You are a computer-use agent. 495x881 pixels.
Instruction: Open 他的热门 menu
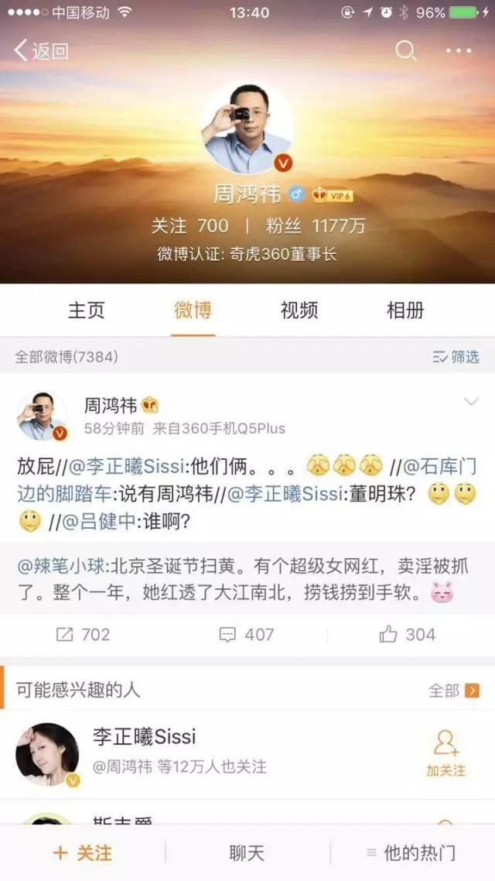(411, 853)
